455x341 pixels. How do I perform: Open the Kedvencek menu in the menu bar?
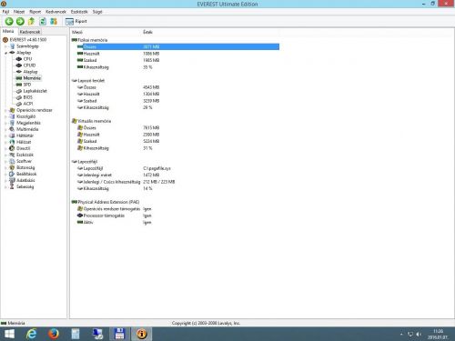point(56,12)
